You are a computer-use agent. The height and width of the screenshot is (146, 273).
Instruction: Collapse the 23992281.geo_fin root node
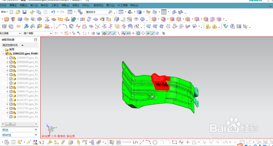4,54
